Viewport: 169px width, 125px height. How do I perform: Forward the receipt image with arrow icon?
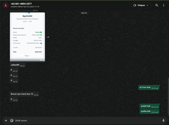(48, 37)
